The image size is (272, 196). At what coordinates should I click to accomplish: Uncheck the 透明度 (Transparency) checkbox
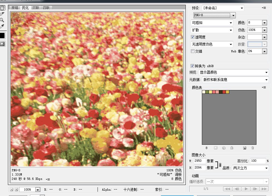[x=193, y=37]
